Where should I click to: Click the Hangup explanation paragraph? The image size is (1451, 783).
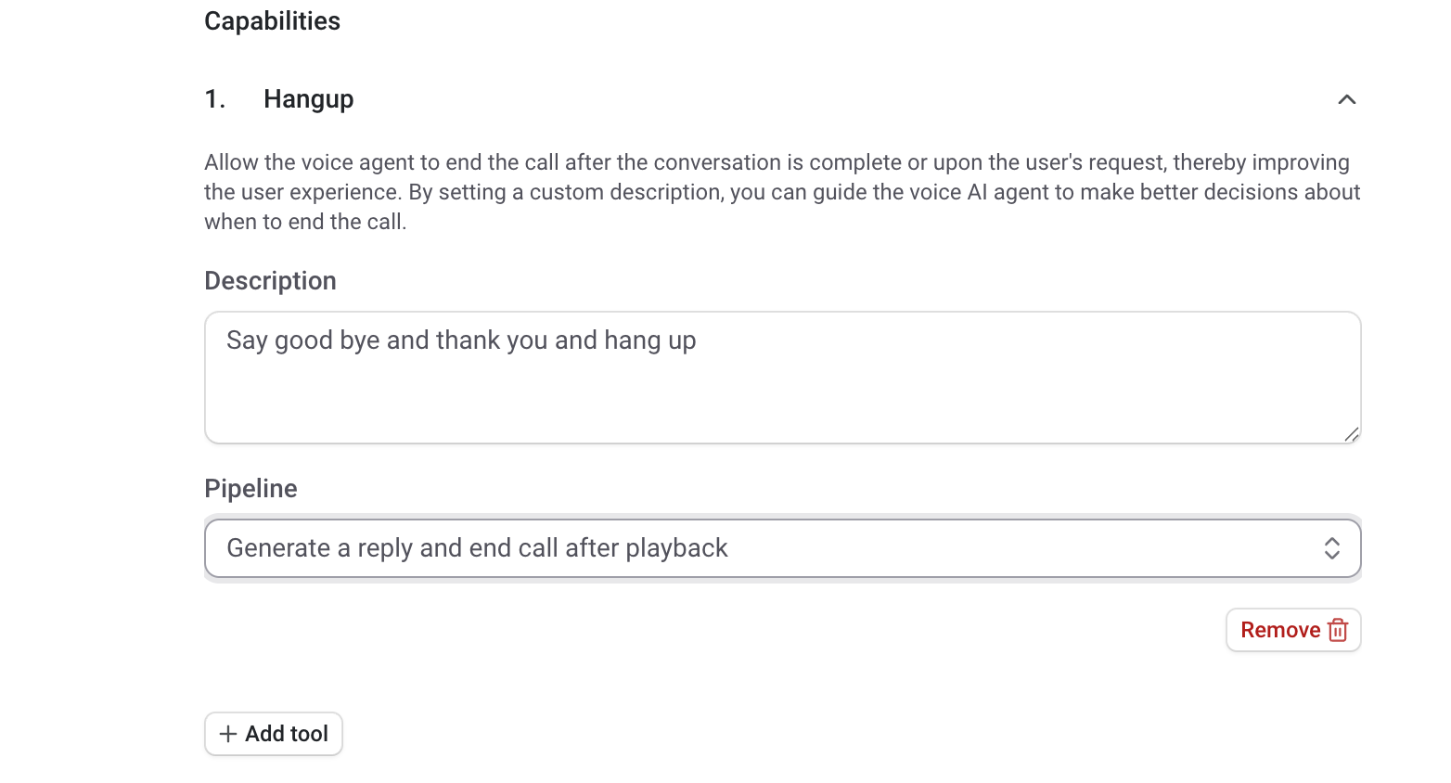pos(781,192)
